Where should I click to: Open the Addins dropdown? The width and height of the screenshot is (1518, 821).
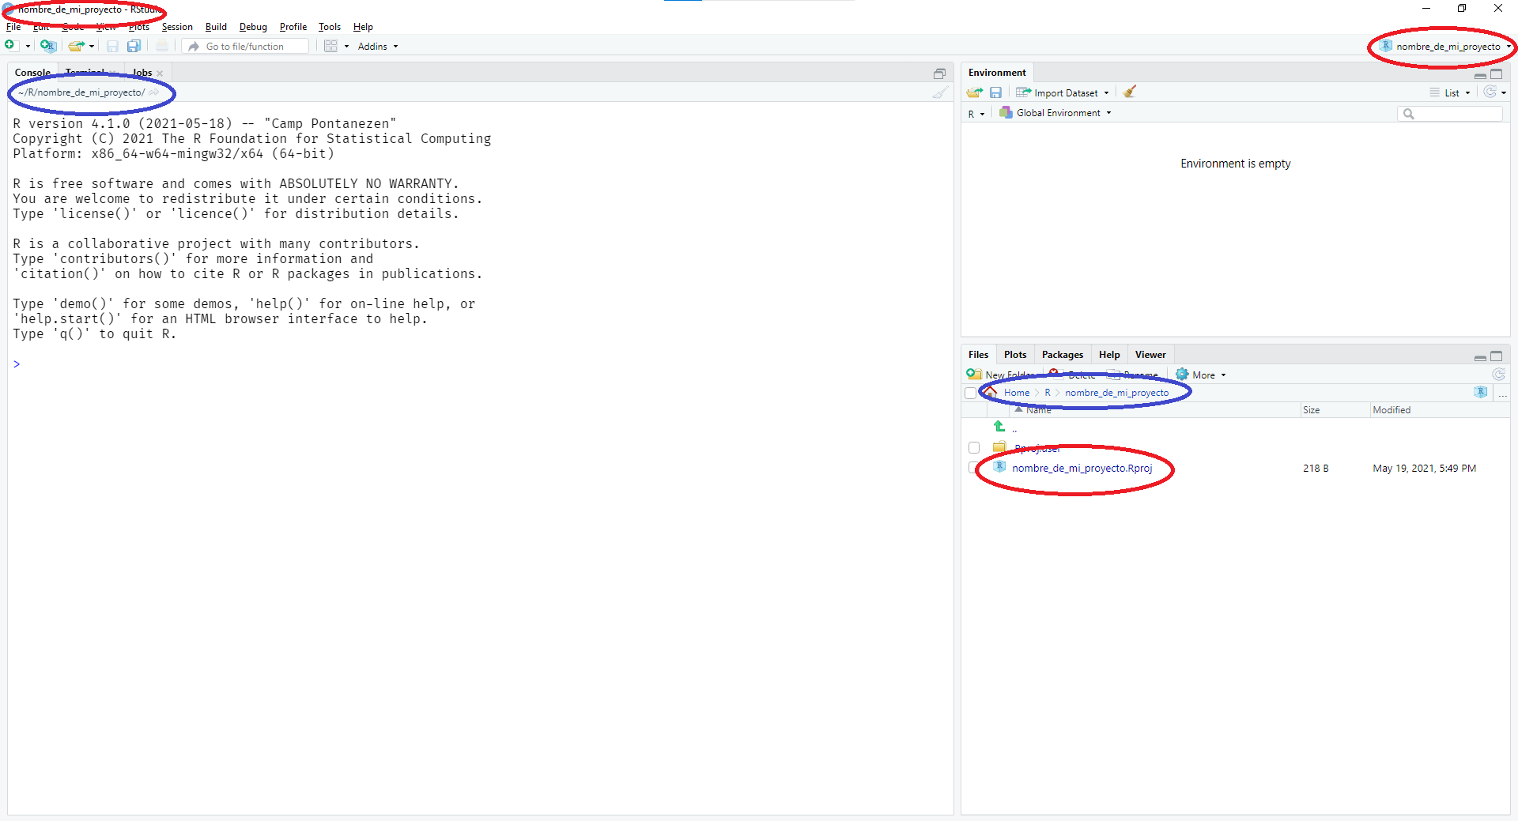[x=378, y=47]
